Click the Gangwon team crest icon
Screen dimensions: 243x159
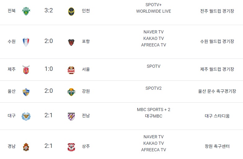point(71,92)
